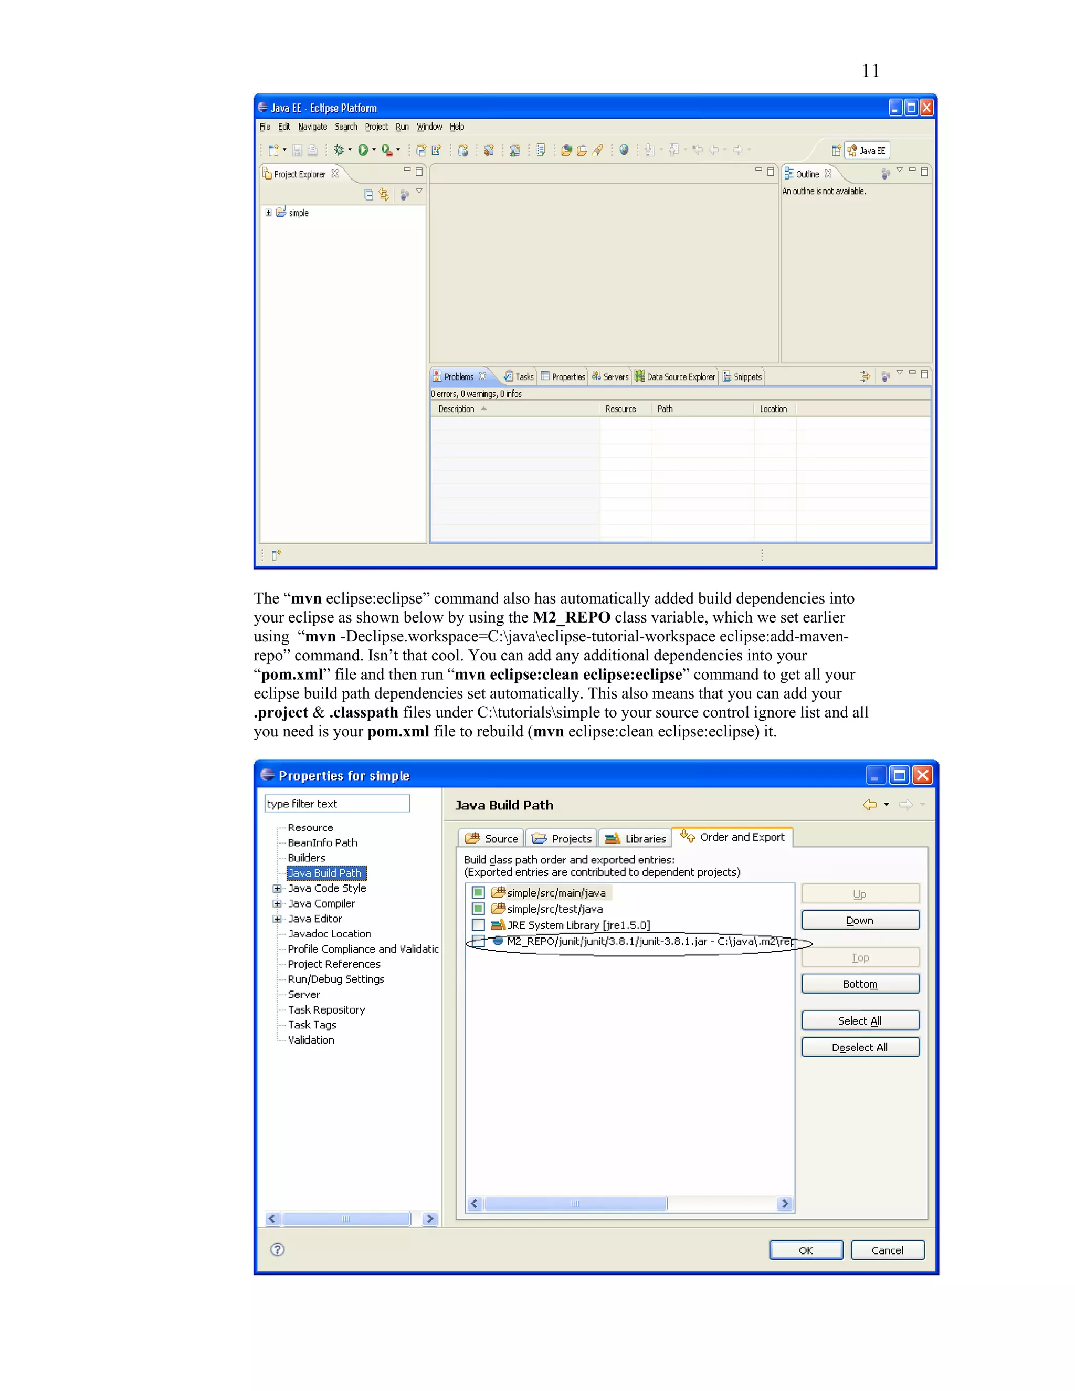1075x1391 pixels.
Task: Expand Java Code Style in properties tree
Action: click(277, 889)
